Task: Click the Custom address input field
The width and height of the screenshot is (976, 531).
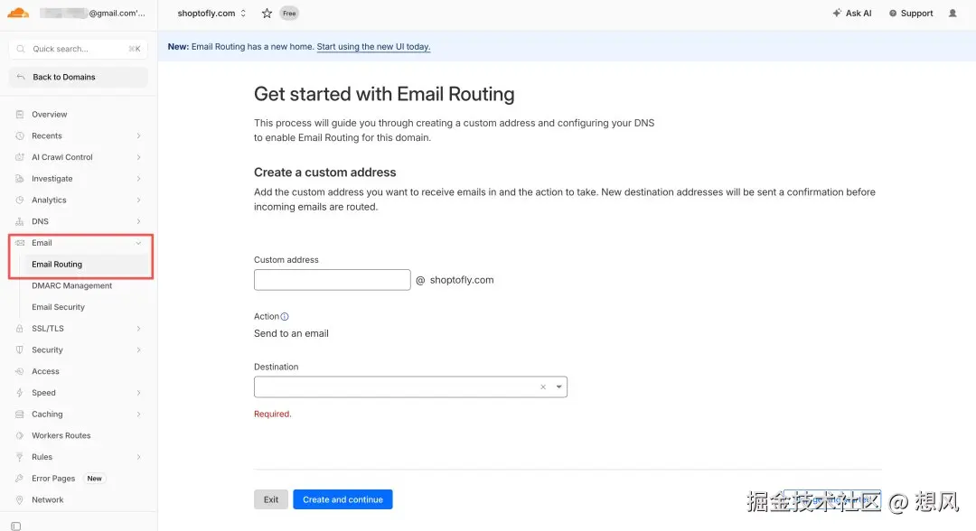Action: (x=333, y=280)
